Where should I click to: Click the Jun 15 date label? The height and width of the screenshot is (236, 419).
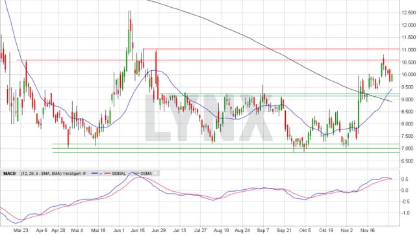coord(138,230)
